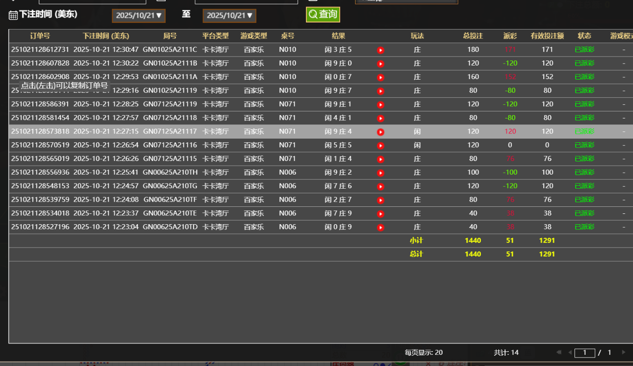This screenshot has height=366, width=633.
Task: Click the 派彩 column header
Action: point(510,36)
